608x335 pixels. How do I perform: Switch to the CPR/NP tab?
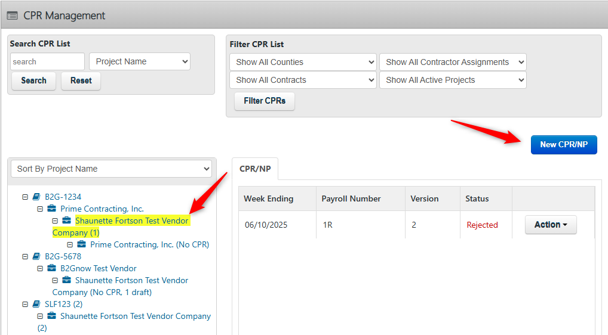pyautogui.click(x=255, y=169)
